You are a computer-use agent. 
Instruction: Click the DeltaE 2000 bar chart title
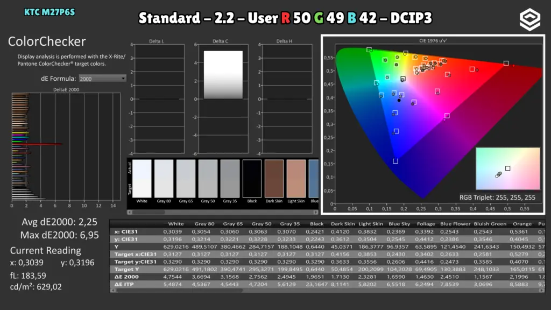point(66,90)
